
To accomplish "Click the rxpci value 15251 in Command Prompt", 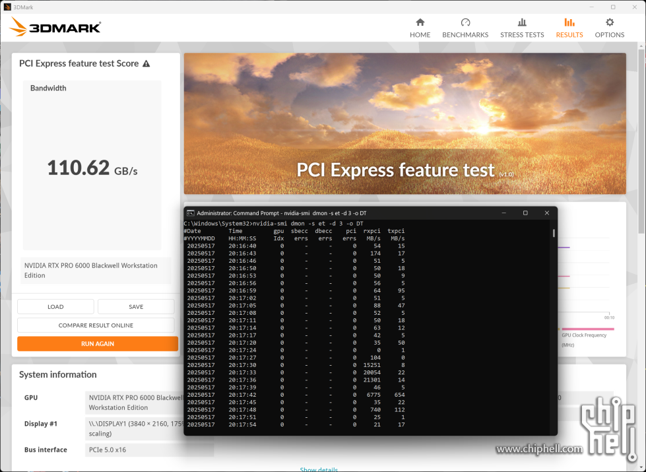I will coord(371,365).
